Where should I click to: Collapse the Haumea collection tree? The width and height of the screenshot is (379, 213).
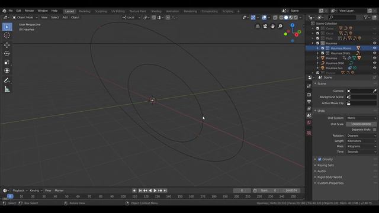tap(313, 43)
